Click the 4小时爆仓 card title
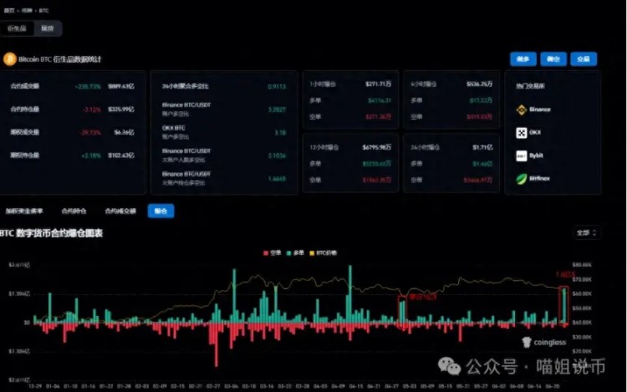 pyautogui.click(x=424, y=84)
